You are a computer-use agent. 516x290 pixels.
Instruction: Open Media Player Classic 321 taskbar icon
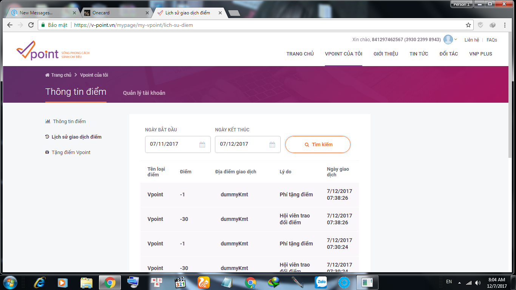click(x=180, y=282)
